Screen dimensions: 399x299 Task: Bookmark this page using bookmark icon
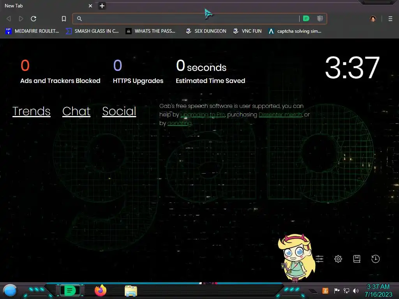(x=64, y=19)
